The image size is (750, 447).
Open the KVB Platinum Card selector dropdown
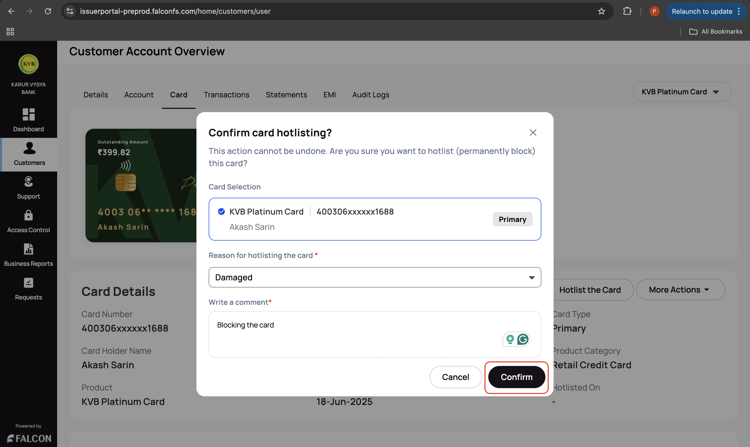tap(682, 91)
